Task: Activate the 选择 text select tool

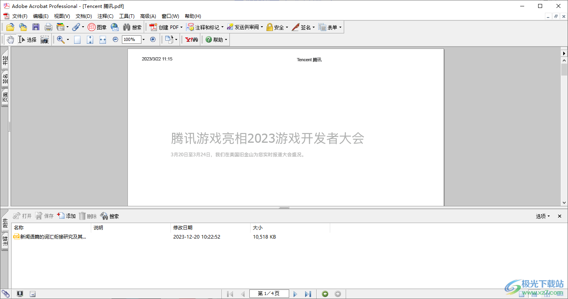Action: click(27, 39)
